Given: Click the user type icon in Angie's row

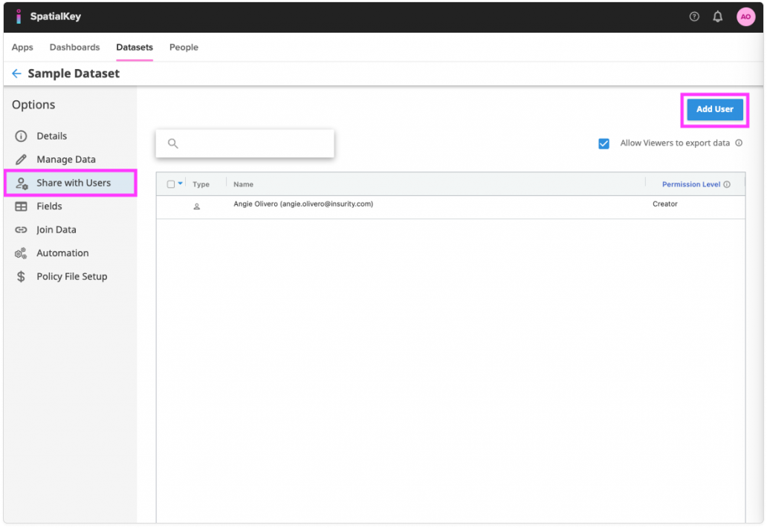Looking at the screenshot, I should tap(197, 206).
